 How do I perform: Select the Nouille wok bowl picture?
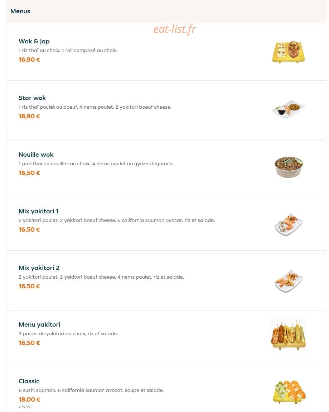(x=289, y=167)
